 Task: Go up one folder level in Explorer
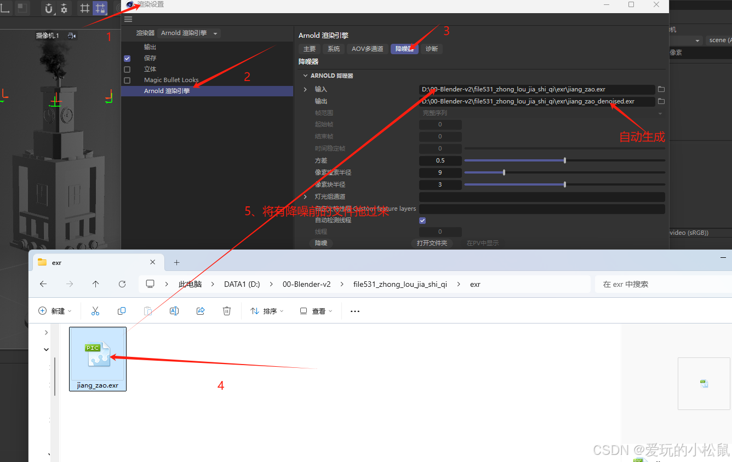coord(96,284)
